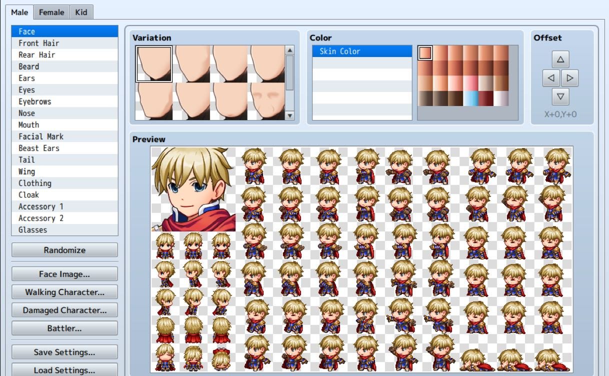The image size is (609, 376).
Task: Click the large face portrait in Preview
Action: [193, 189]
